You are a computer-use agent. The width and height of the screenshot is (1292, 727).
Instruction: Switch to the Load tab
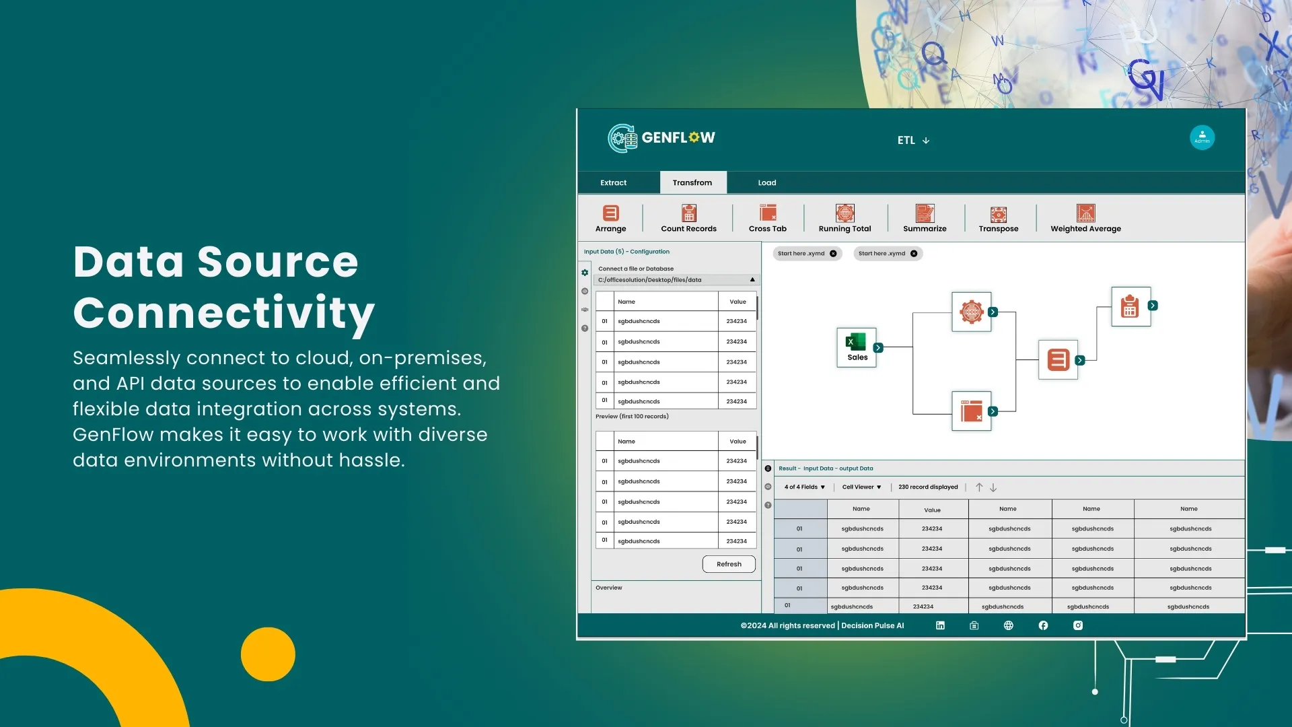(766, 182)
